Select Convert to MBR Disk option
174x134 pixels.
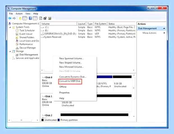pyautogui.click(x=70, y=81)
